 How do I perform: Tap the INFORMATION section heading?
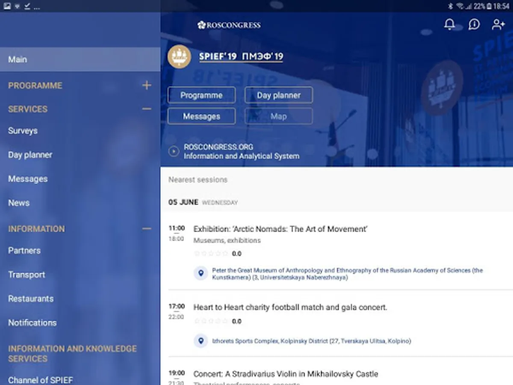[36, 229]
